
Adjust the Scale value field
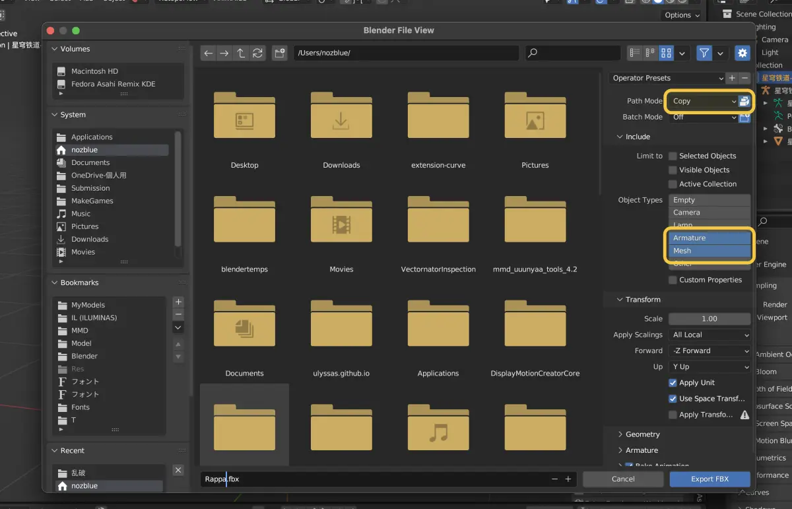[709, 318]
